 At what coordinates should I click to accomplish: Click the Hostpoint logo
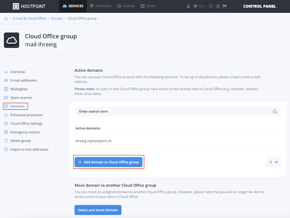coord(29,6)
